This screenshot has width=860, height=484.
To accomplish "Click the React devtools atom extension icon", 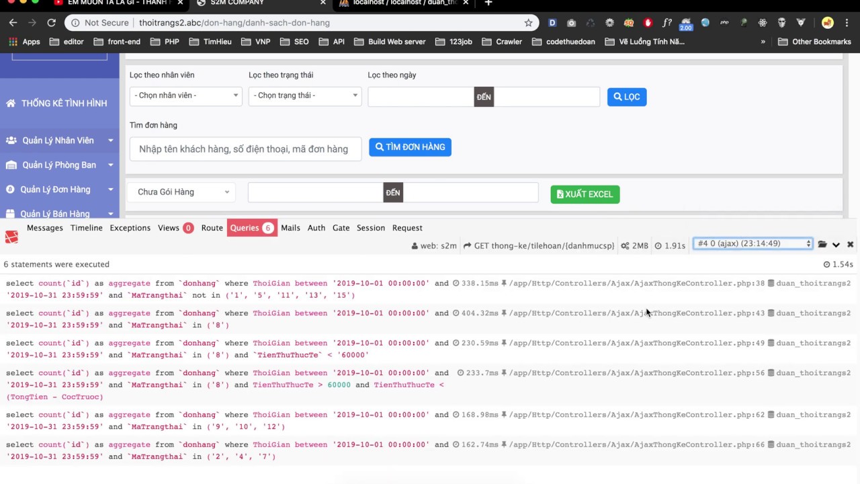I will click(763, 23).
